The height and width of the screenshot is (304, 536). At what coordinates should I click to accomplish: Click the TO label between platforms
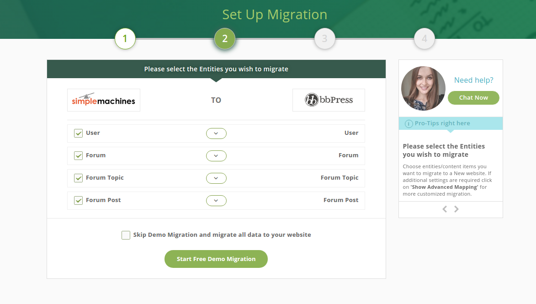click(x=216, y=100)
